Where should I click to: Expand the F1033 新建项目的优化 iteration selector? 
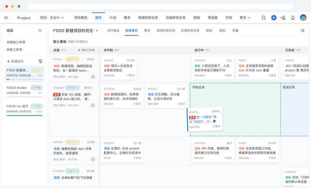coord(76,31)
